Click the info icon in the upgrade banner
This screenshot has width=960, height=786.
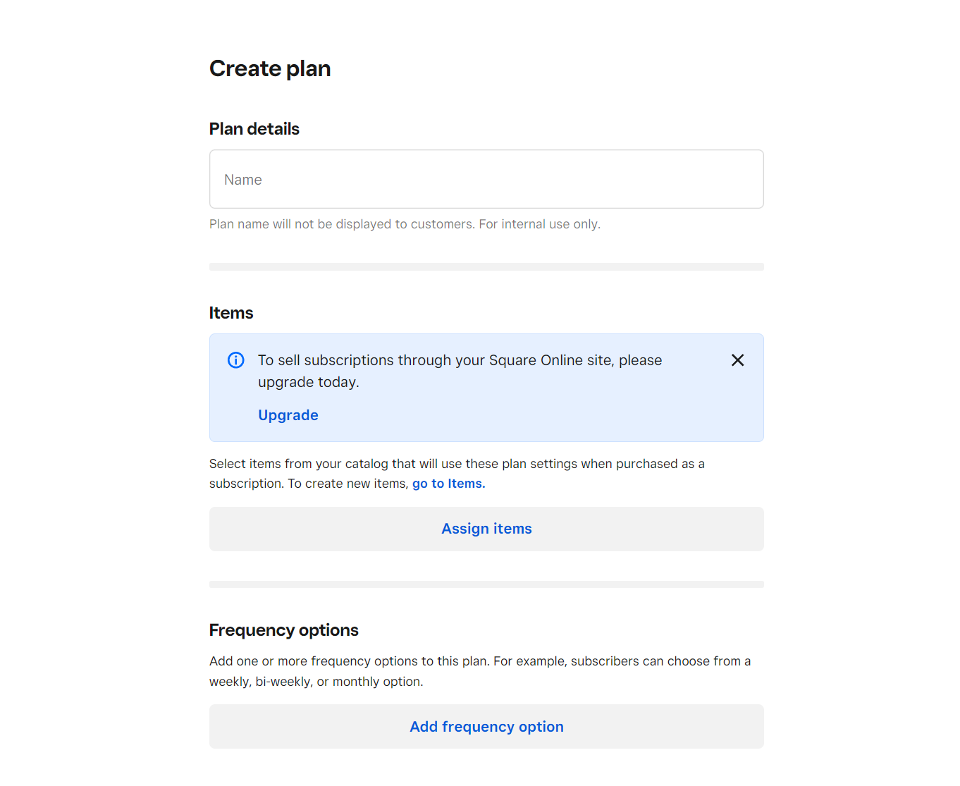[236, 360]
